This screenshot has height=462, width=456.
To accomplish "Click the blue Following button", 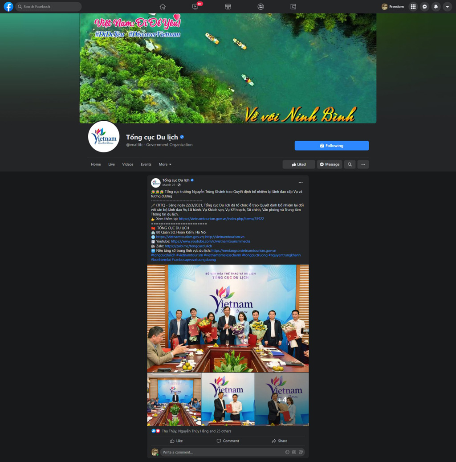I will [x=331, y=146].
